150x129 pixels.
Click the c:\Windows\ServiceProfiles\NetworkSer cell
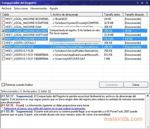[76, 51]
